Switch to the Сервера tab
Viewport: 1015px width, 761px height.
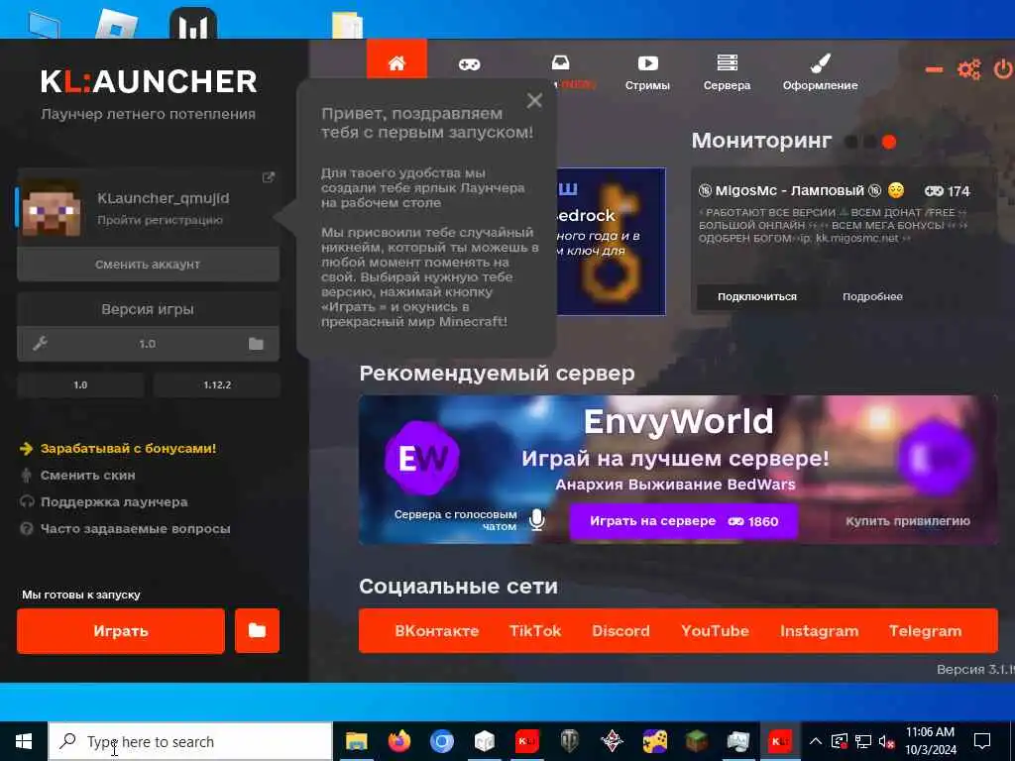(727, 72)
